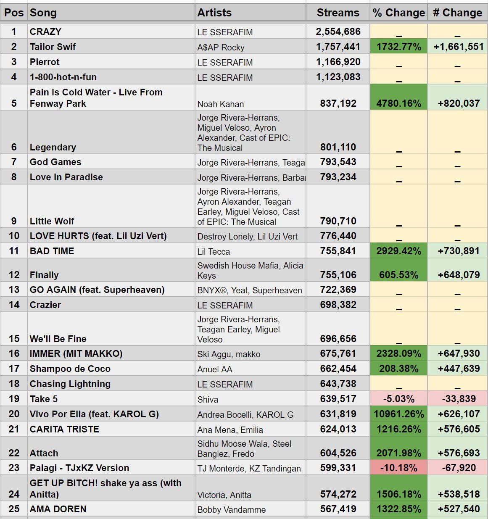Click the 698,382 streams value
This screenshot has width=488, height=519.
[338, 305]
